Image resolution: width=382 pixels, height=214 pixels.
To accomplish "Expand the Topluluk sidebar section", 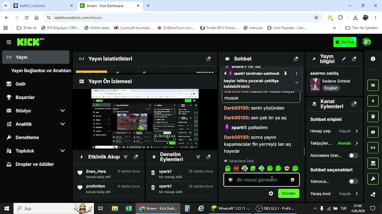I will [x=62, y=151].
